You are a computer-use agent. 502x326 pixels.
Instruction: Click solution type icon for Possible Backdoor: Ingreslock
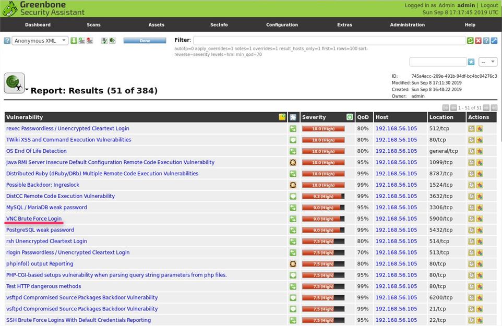click(293, 185)
